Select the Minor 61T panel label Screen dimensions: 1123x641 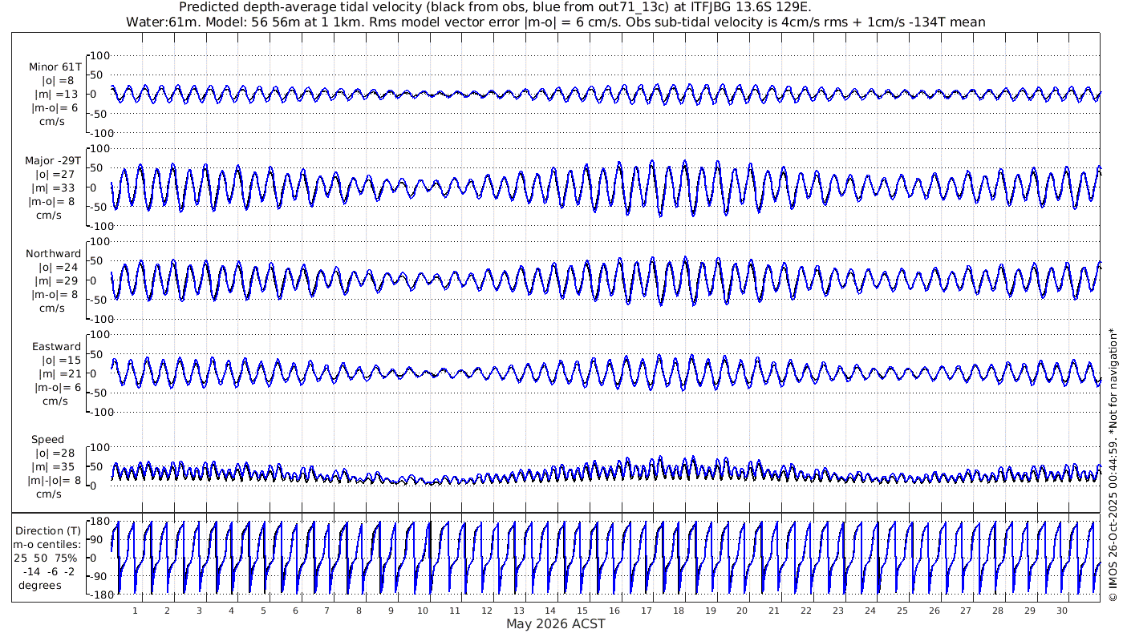55,67
